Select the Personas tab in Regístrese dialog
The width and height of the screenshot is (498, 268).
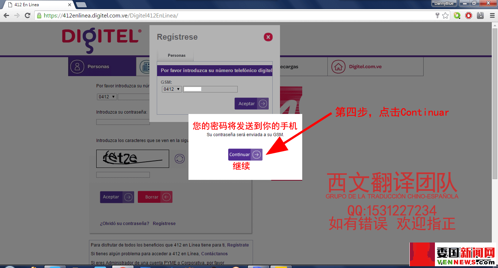pos(176,55)
